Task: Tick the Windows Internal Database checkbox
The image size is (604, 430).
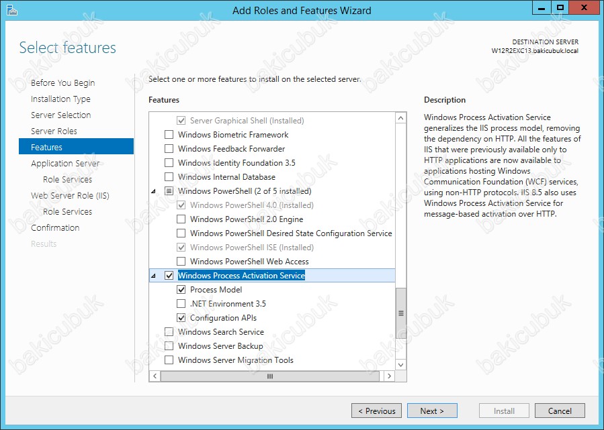Action: click(x=169, y=177)
